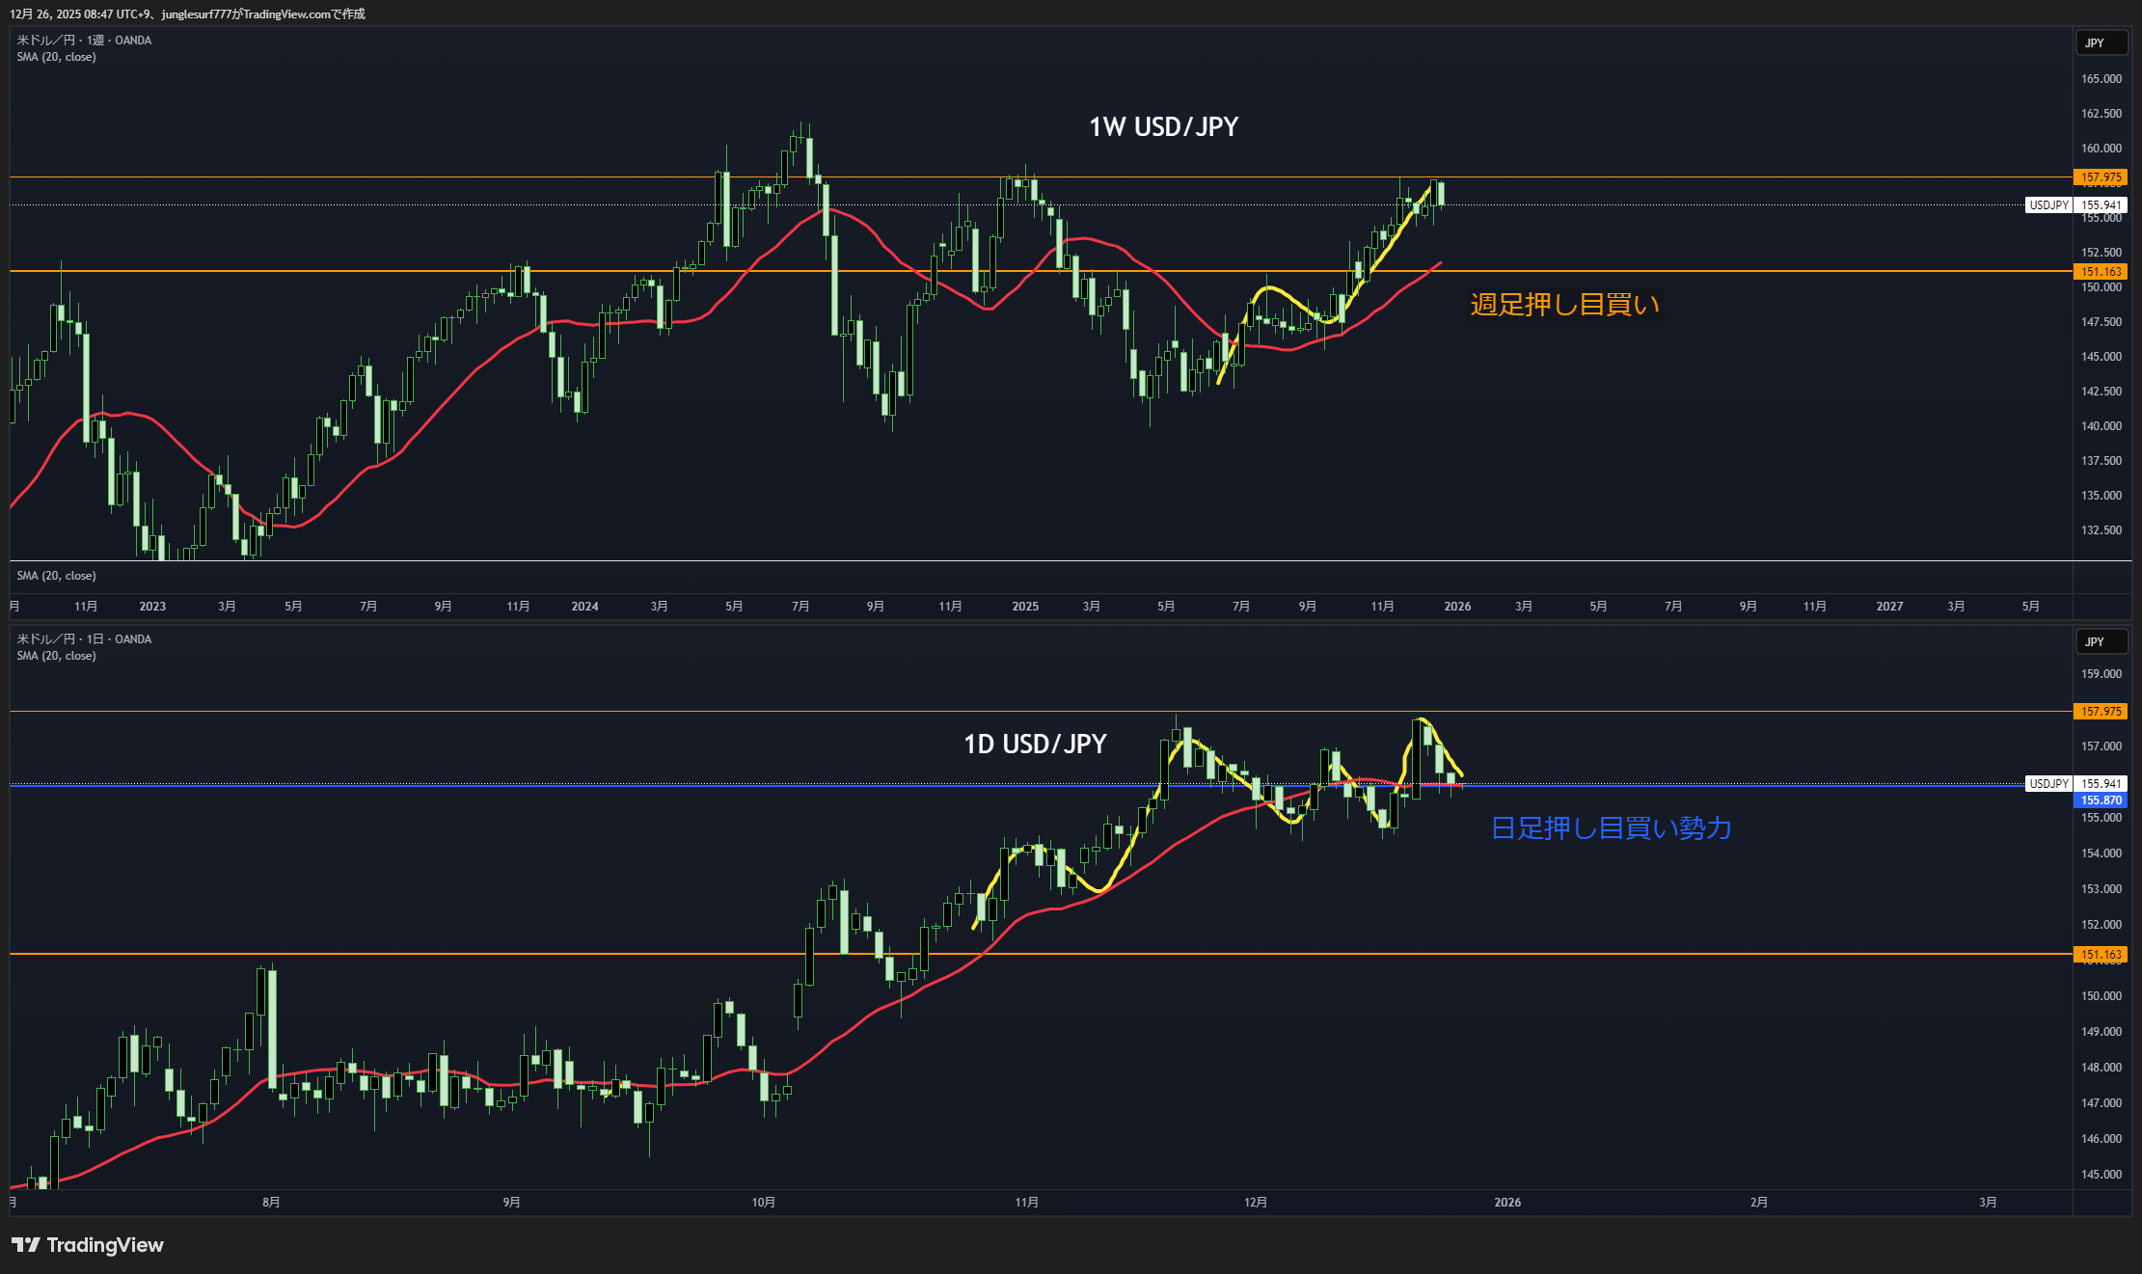
Task: Select the '1D USD/JPY' text annotation
Action: [x=1035, y=745]
